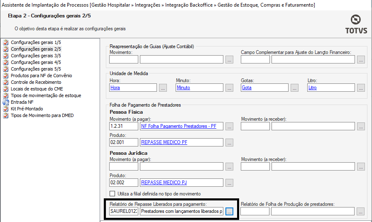Click the Produtos para NF de Convênio icon
This screenshot has height=222, width=372.
coord(6,76)
